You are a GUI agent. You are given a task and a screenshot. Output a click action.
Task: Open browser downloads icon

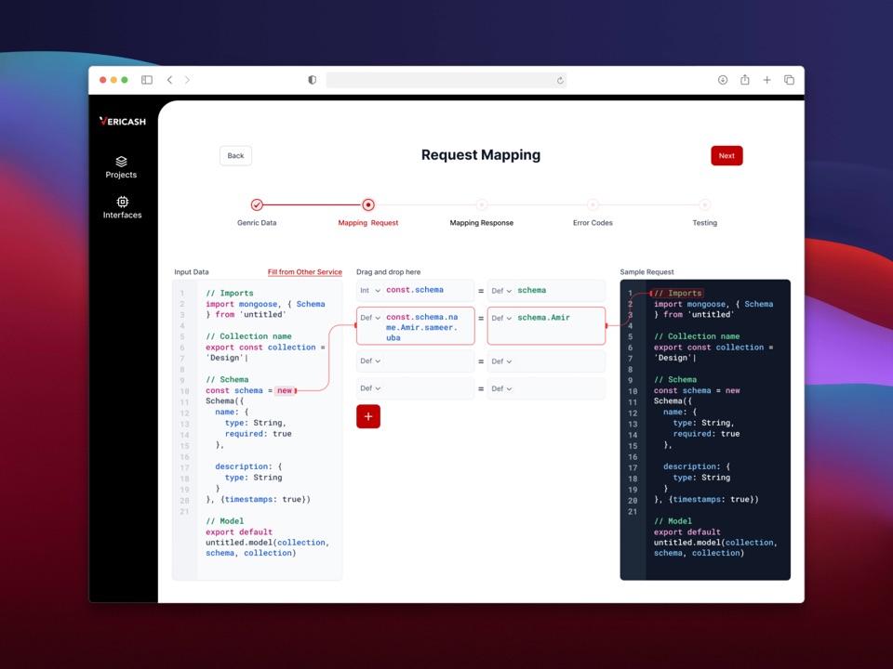pos(723,80)
